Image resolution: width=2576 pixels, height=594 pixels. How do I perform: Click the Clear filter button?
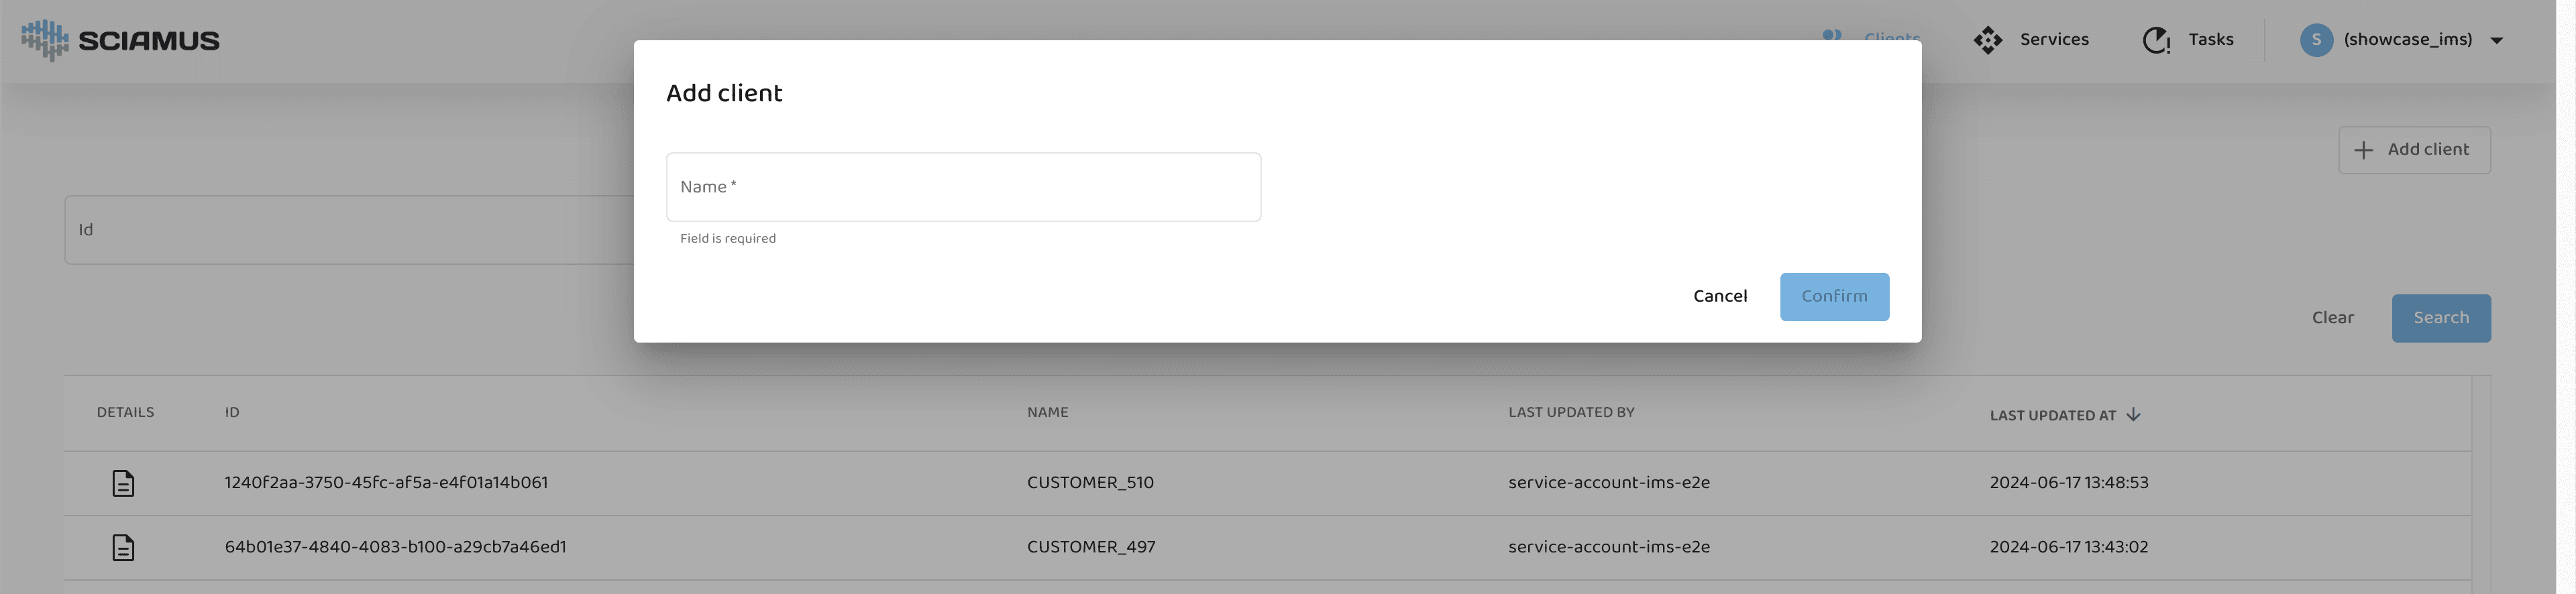(x=2332, y=318)
